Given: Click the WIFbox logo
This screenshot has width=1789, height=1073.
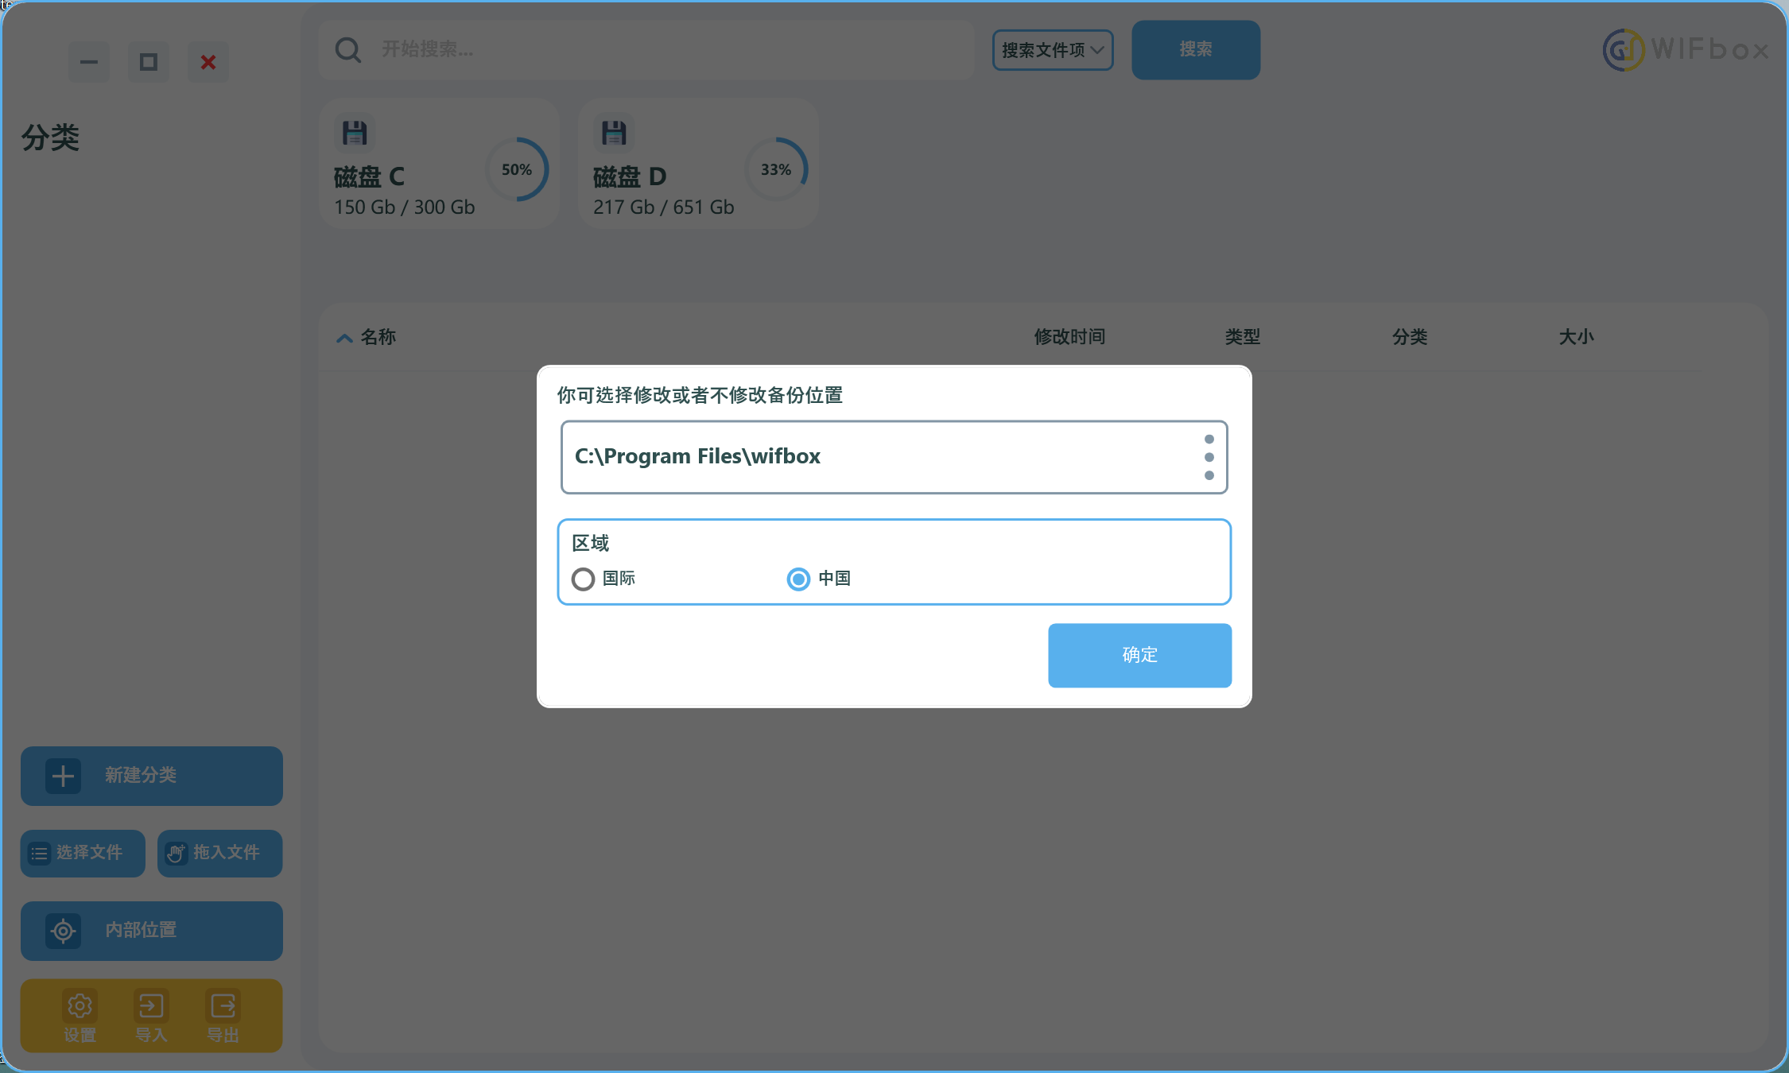Looking at the screenshot, I should click(x=1686, y=49).
